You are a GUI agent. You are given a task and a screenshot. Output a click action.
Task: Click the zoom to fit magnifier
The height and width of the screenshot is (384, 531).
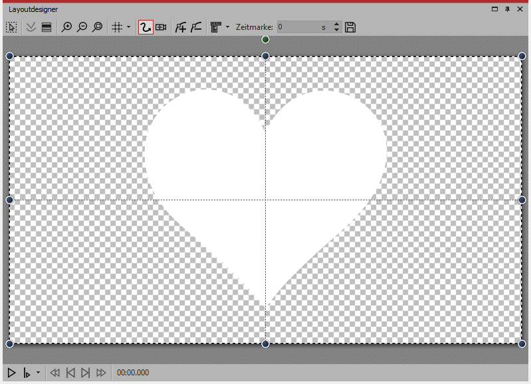[97, 27]
